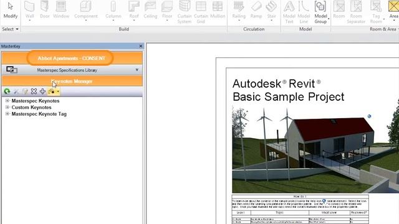399x224 pixels.
Task: Add a keynote with the plus icon
Action: pyautogui.click(x=42, y=91)
